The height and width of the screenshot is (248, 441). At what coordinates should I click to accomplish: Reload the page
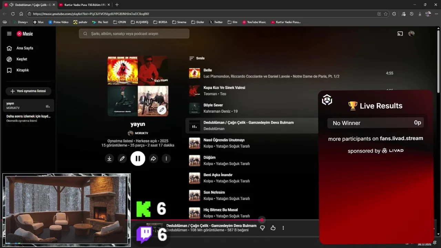point(13,14)
